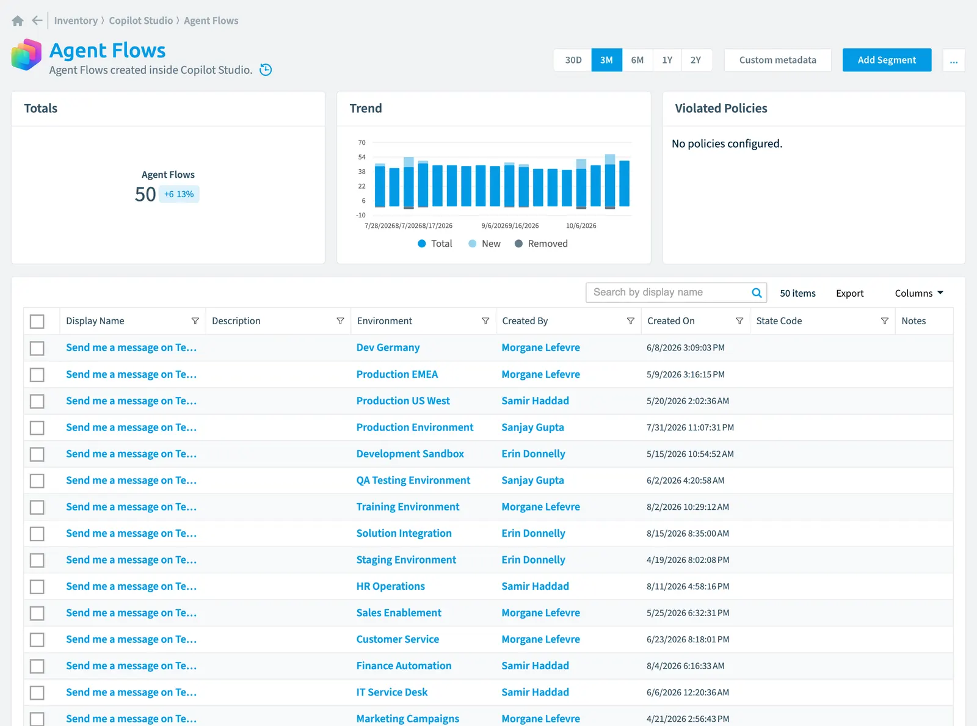977x726 pixels.
Task: Open the Environment column filter
Action: (485, 321)
